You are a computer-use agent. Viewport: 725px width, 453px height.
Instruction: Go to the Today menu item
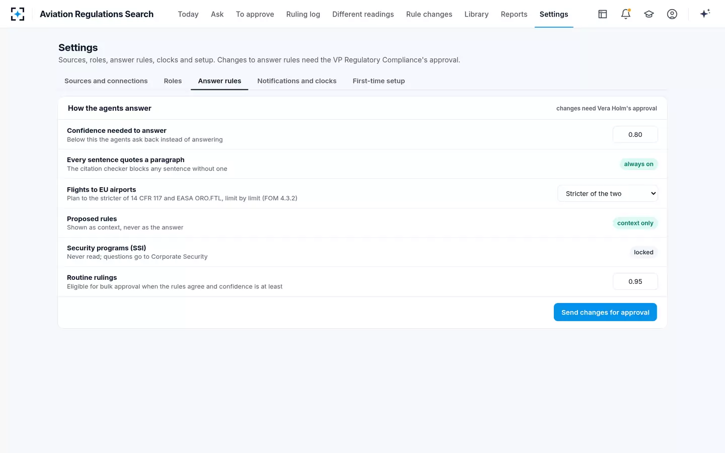[x=188, y=14]
